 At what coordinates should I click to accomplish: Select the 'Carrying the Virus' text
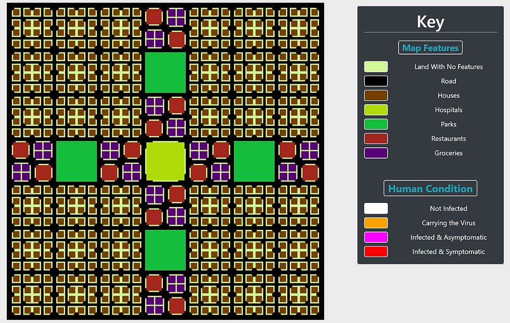coord(449,223)
